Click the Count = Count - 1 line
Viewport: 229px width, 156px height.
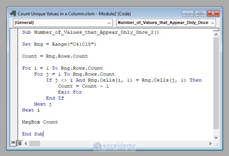pyautogui.click(x=83, y=86)
